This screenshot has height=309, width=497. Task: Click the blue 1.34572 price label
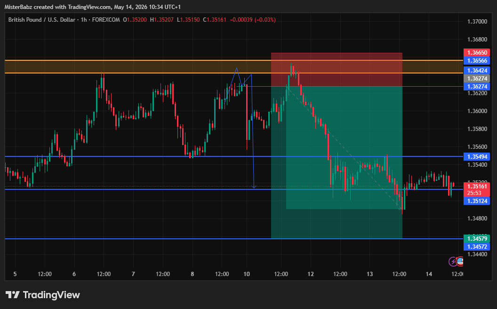pyautogui.click(x=477, y=246)
